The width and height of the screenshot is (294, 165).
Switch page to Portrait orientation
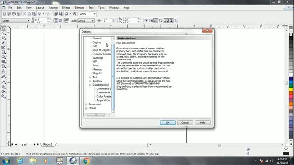point(56,21)
